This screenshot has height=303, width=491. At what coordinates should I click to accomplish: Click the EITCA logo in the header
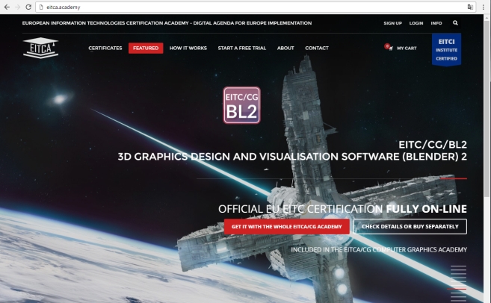[40, 49]
